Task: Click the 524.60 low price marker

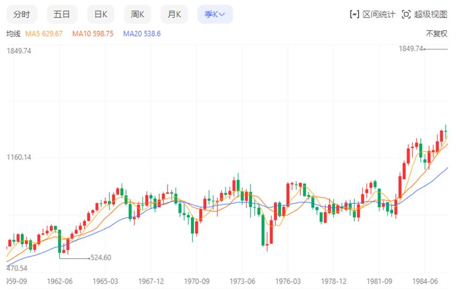Action: click(101, 258)
